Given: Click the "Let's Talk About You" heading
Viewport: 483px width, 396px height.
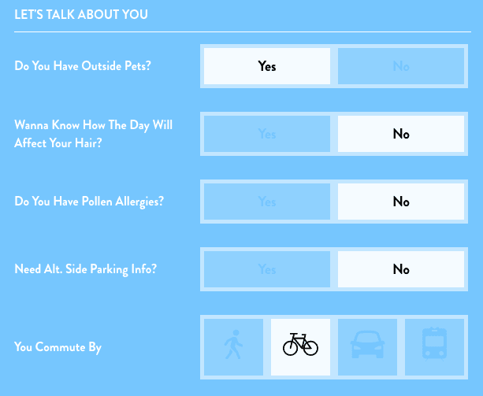Looking at the screenshot, I should pyautogui.click(x=81, y=14).
